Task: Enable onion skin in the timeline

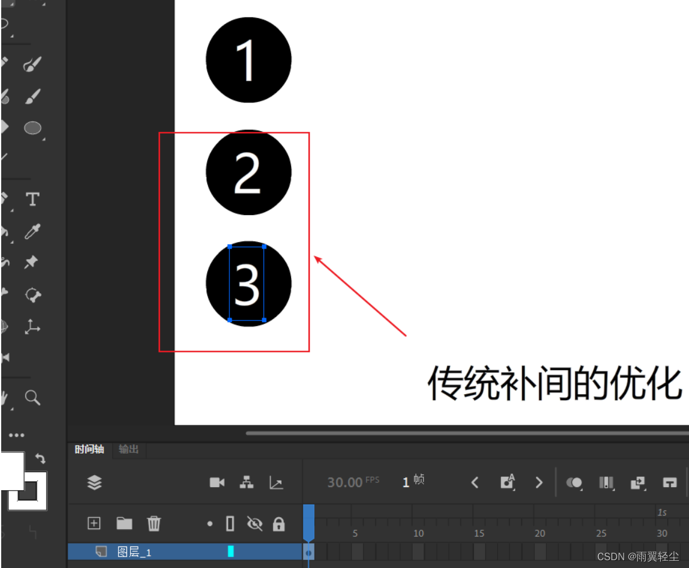Action: pyautogui.click(x=573, y=482)
